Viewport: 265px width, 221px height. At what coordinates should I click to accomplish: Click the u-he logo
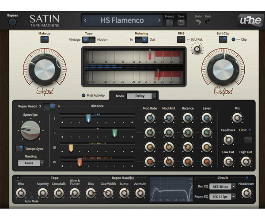pyautogui.click(x=250, y=20)
